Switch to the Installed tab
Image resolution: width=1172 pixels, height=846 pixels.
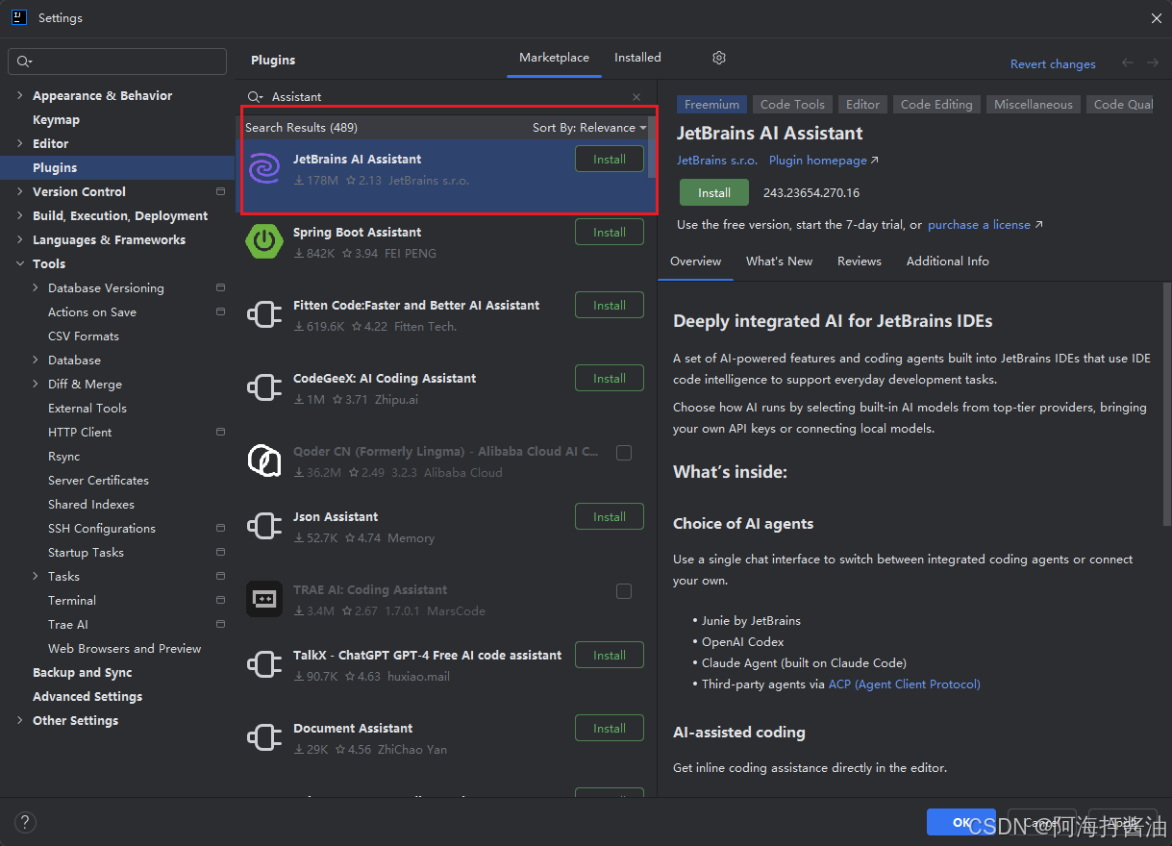[637, 58]
